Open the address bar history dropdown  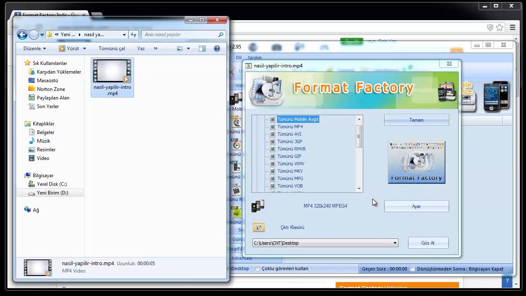pos(124,35)
